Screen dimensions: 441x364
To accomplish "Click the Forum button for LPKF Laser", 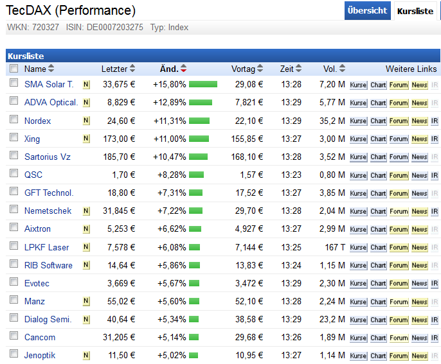I will [x=399, y=247].
